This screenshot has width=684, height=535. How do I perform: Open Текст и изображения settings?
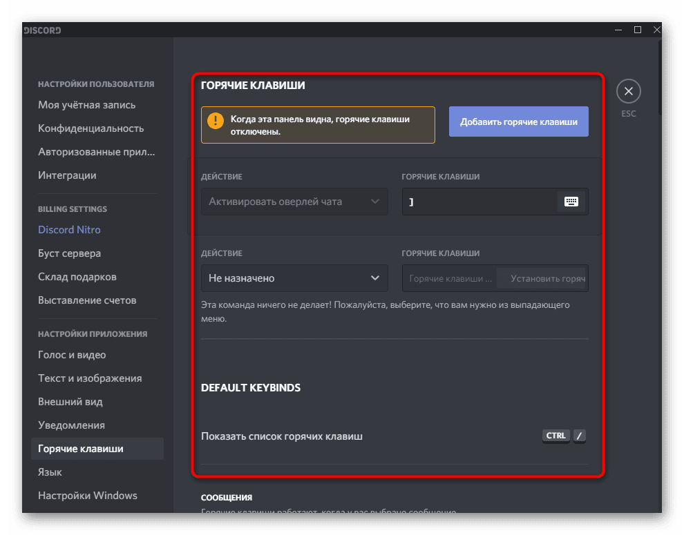tap(90, 378)
